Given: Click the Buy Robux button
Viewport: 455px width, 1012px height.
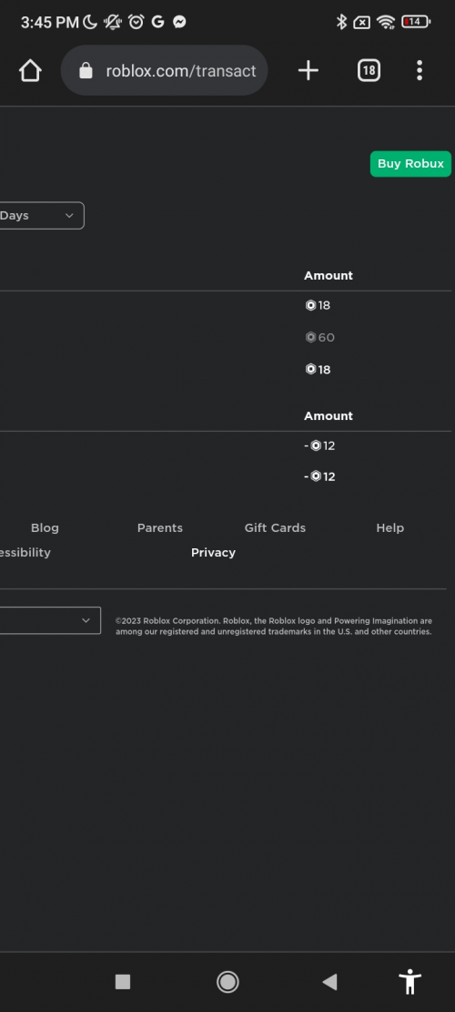Looking at the screenshot, I should [410, 164].
